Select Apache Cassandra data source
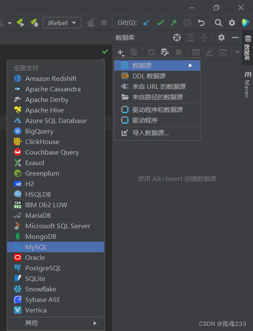The width and height of the screenshot is (253, 331). tap(55, 89)
